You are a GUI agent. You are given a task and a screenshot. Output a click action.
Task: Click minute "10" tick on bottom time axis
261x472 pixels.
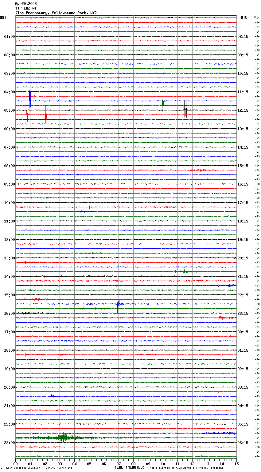pyautogui.click(x=163, y=464)
